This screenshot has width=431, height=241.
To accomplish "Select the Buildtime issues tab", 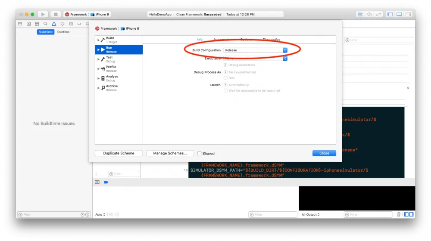I will [x=45, y=32].
